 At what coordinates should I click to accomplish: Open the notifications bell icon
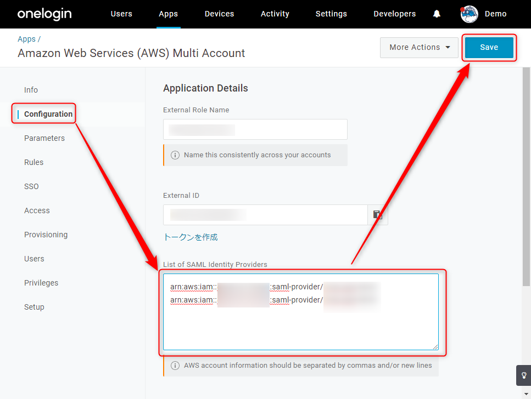coord(437,14)
